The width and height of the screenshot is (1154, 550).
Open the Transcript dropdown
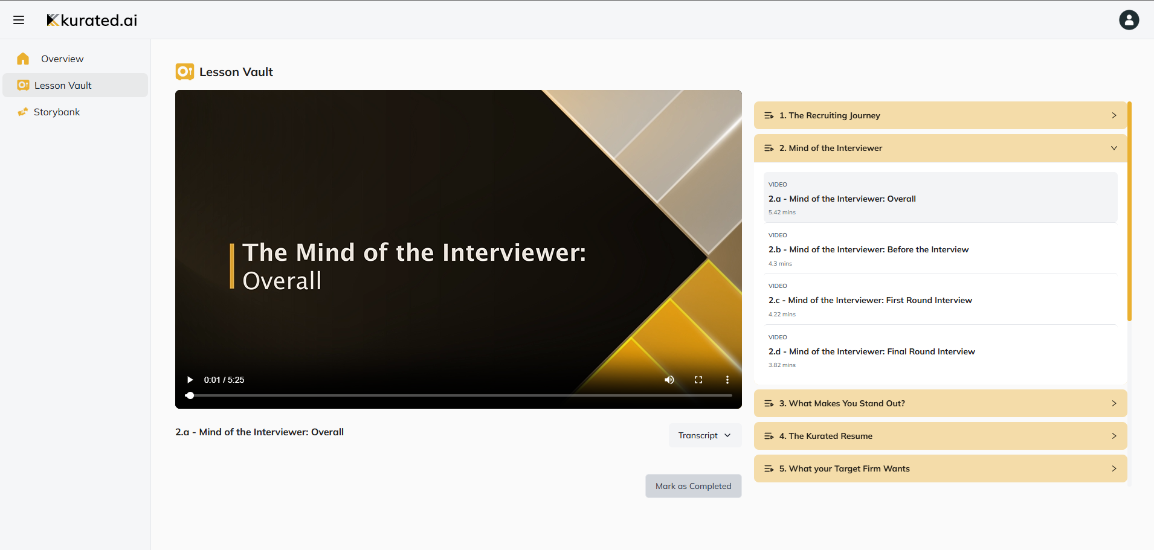pyautogui.click(x=704, y=435)
